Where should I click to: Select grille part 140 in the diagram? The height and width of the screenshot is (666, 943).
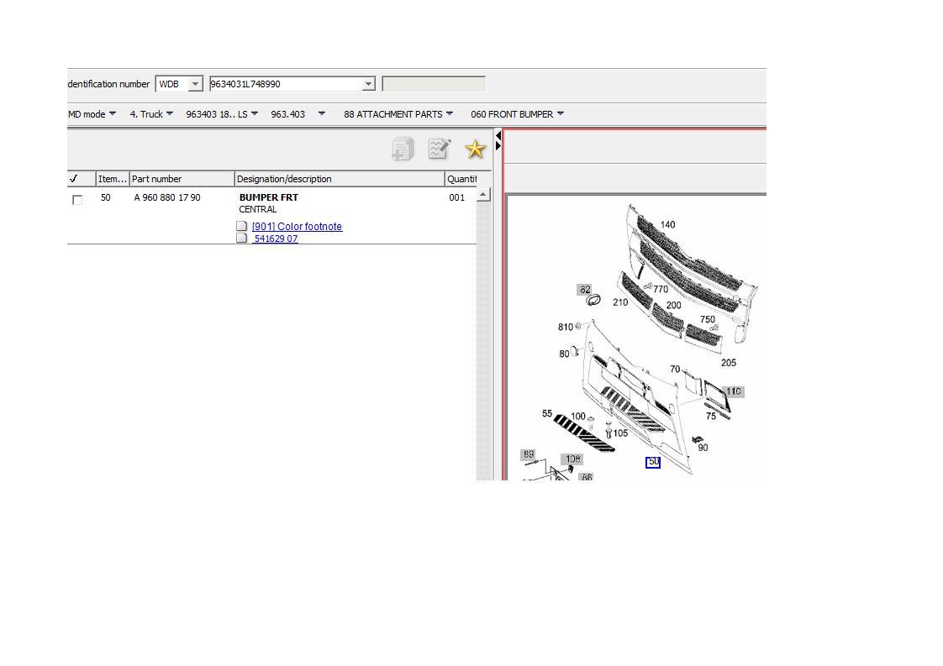667,224
